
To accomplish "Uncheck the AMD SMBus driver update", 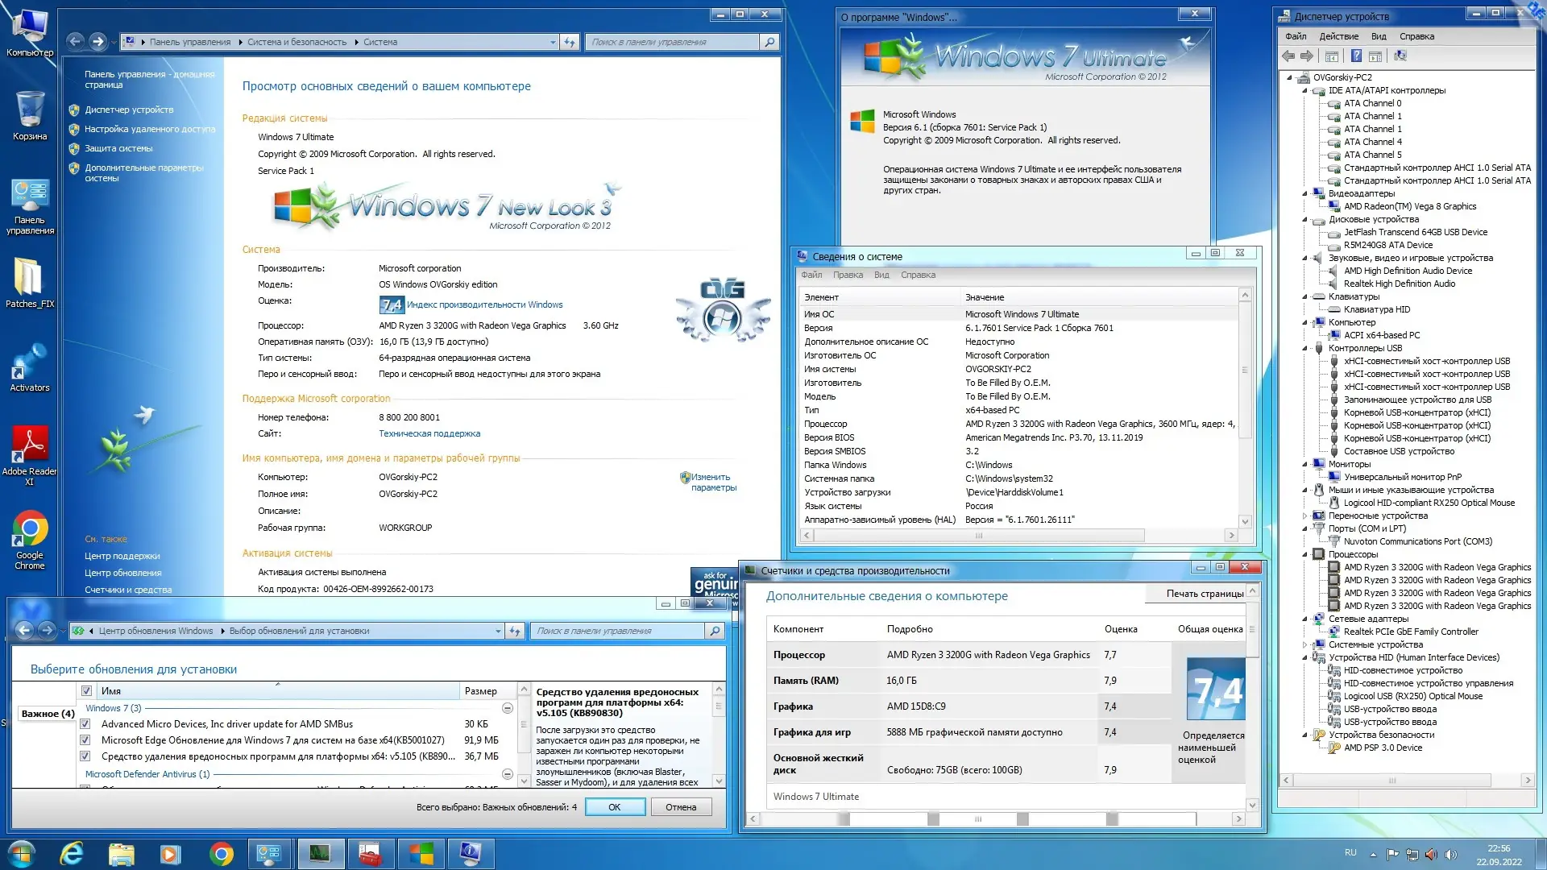I will point(85,724).
